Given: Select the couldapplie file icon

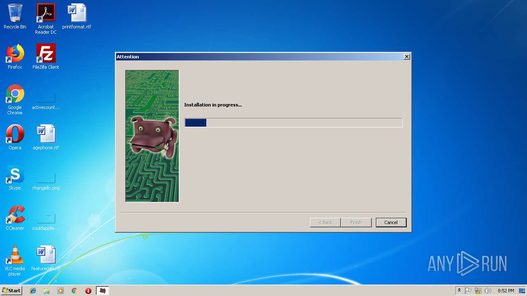Looking at the screenshot, I should [x=46, y=220].
